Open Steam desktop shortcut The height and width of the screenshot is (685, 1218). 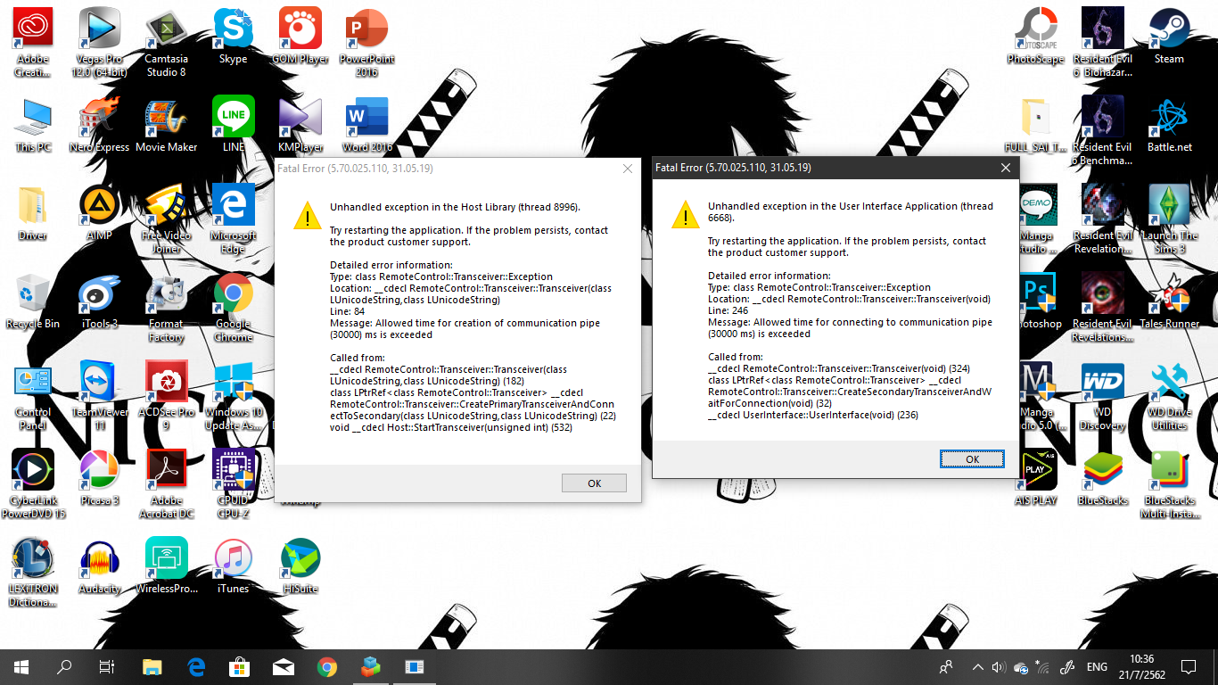1169,36
